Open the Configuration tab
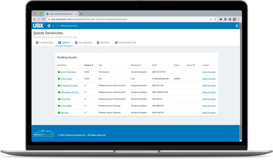Viewport: 273px width, 160px height. coord(125,43)
